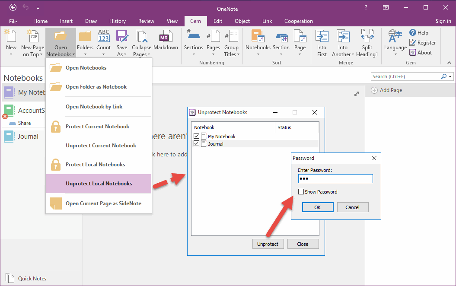Click the Save As floppy icon
The width and height of the screenshot is (456, 286).
click(x=122, y=36)
